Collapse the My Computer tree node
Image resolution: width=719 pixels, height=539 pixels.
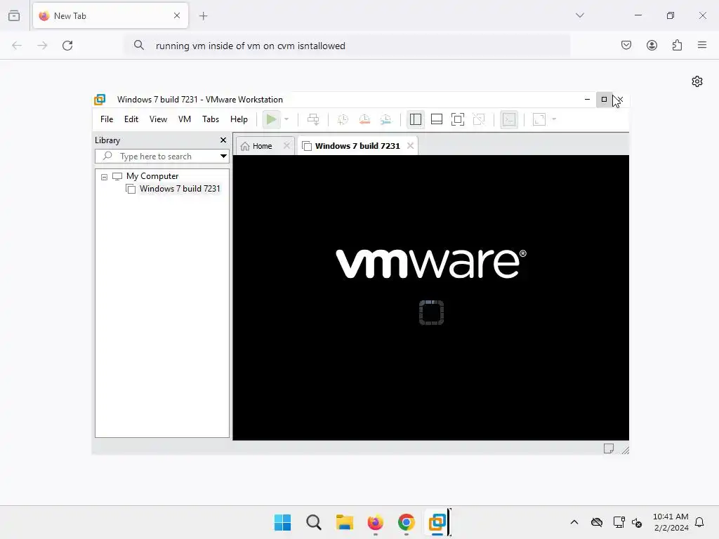coord(104,177)
